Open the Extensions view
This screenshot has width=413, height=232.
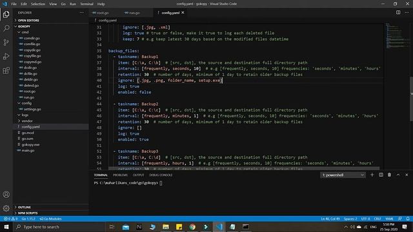pyautogui.click(x=6, y=70)
